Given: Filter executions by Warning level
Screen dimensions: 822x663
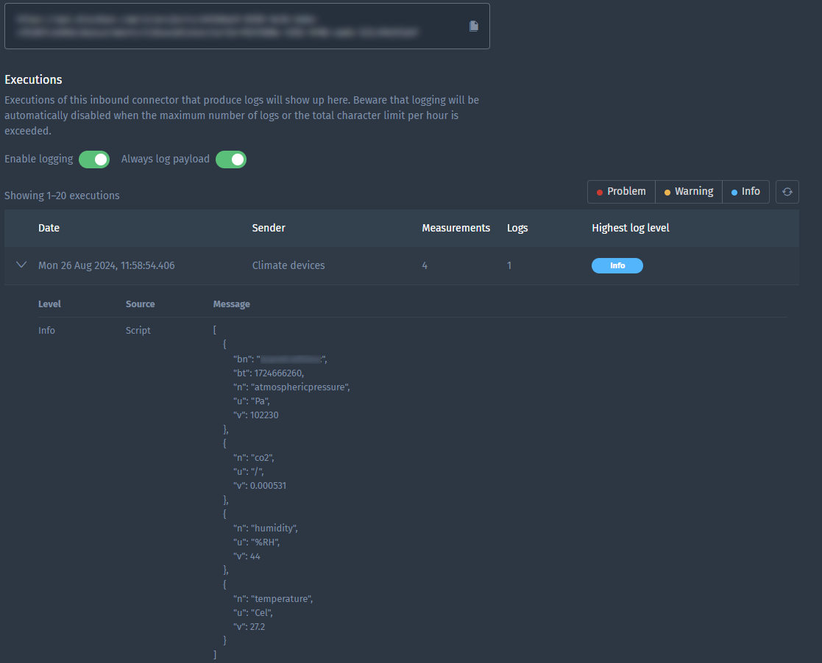Looking at the screenshot, I should tap(689, 192).
